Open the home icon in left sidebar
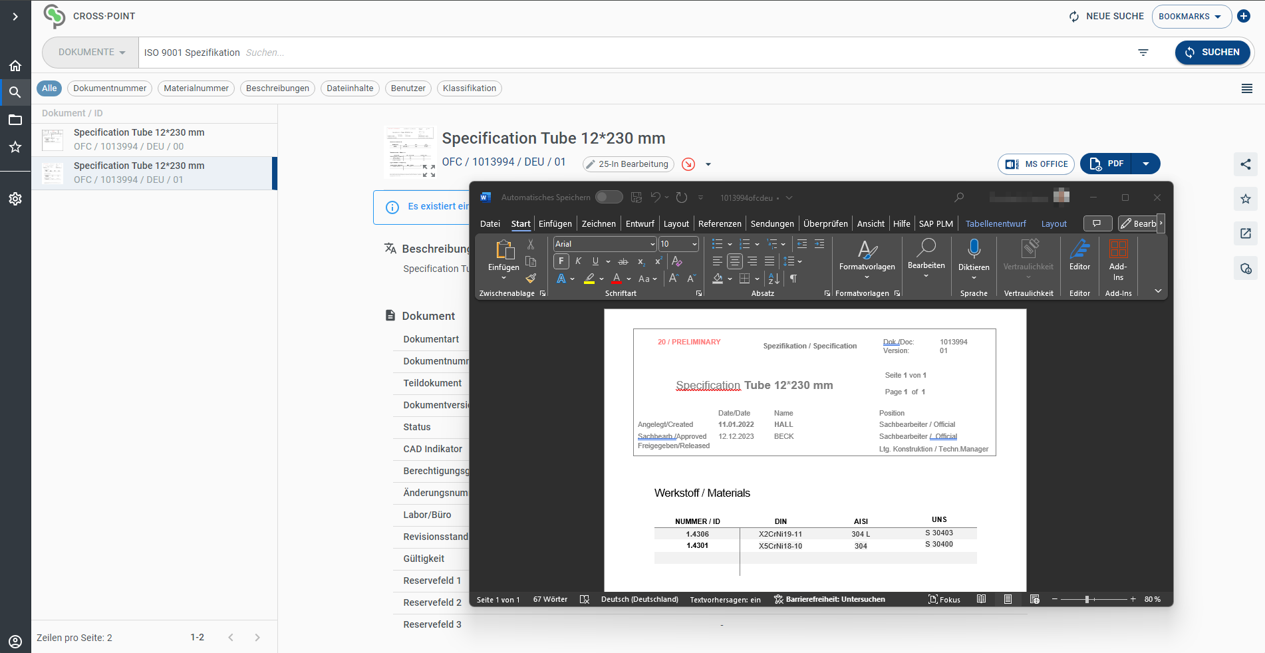 tap(15, 65)
